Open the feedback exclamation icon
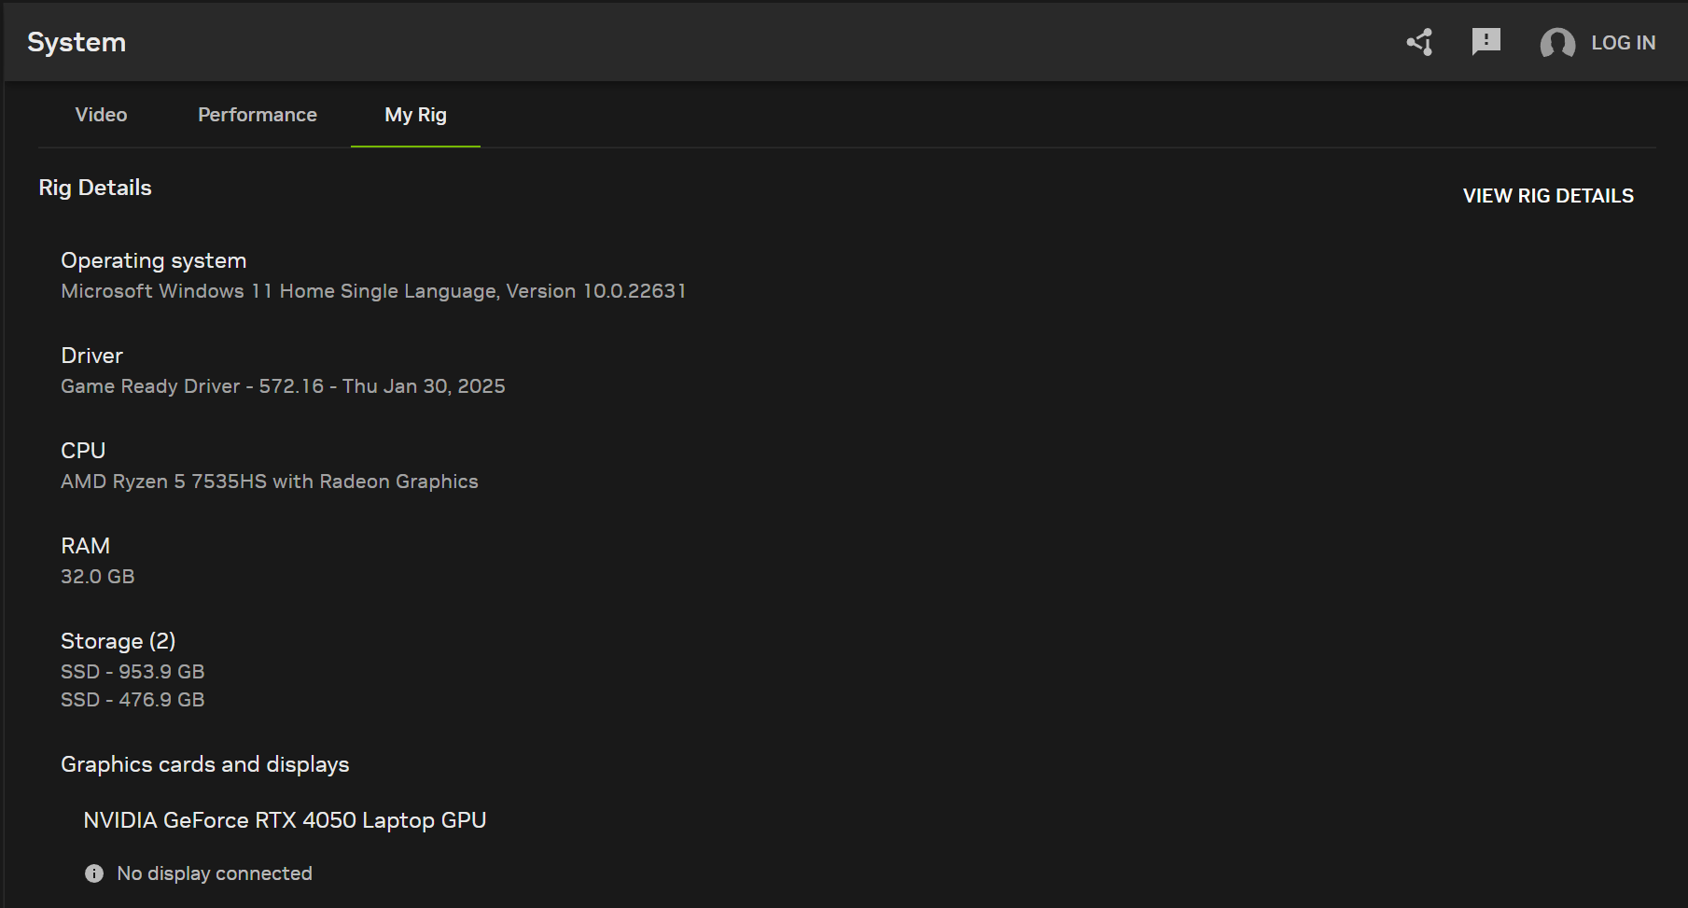Image resolution: width=1688 pixels, height=908 pixels. [1486, 41]
